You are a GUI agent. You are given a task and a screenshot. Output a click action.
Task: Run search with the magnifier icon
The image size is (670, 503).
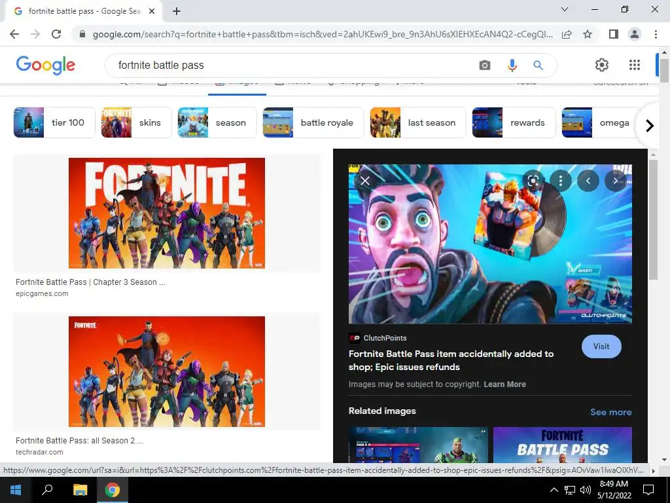538,65
